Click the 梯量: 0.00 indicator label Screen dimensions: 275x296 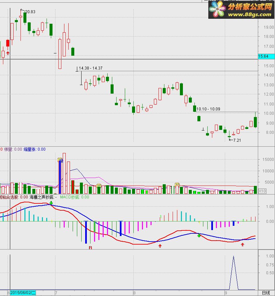[13, 149]
